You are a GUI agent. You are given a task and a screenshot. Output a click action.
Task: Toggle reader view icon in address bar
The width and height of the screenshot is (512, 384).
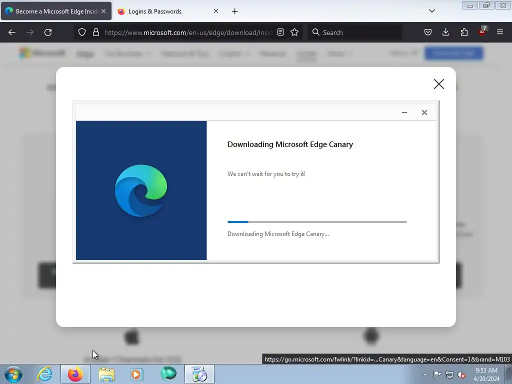[280, 32]
